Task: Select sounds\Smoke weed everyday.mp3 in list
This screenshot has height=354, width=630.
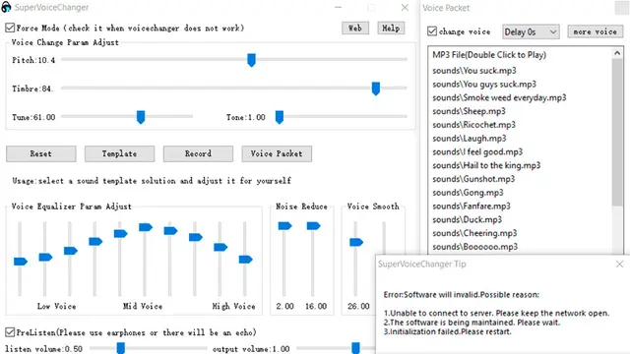Action: point(499,97)
